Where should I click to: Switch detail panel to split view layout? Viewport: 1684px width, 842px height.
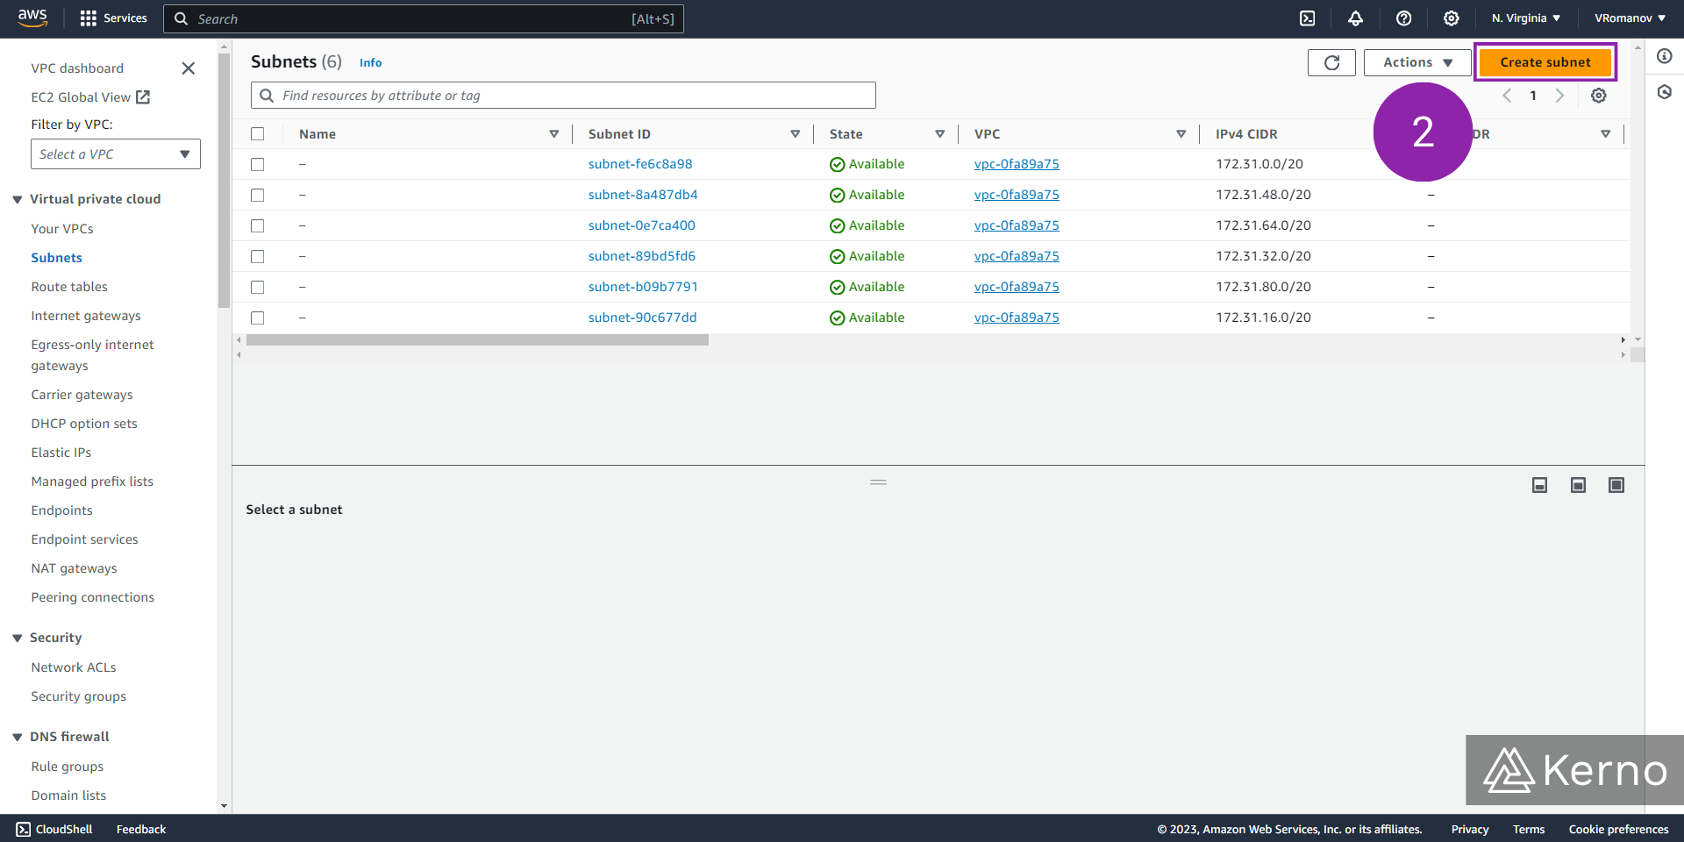[x=1578, y=484]
